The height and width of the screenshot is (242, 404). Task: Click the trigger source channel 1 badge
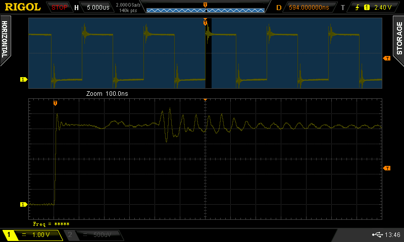click(367, 8)
